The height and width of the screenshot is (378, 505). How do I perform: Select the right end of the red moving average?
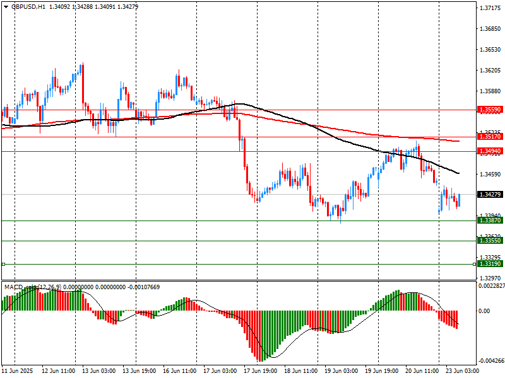[458, 141]
